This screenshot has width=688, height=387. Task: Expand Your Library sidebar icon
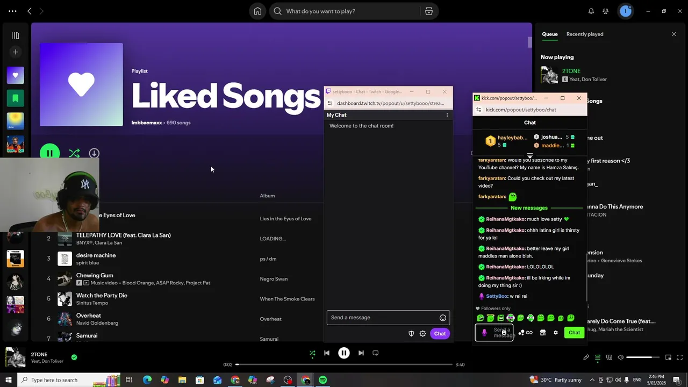tap(15, 35)
